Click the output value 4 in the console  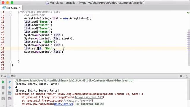[x=16, y=87]
